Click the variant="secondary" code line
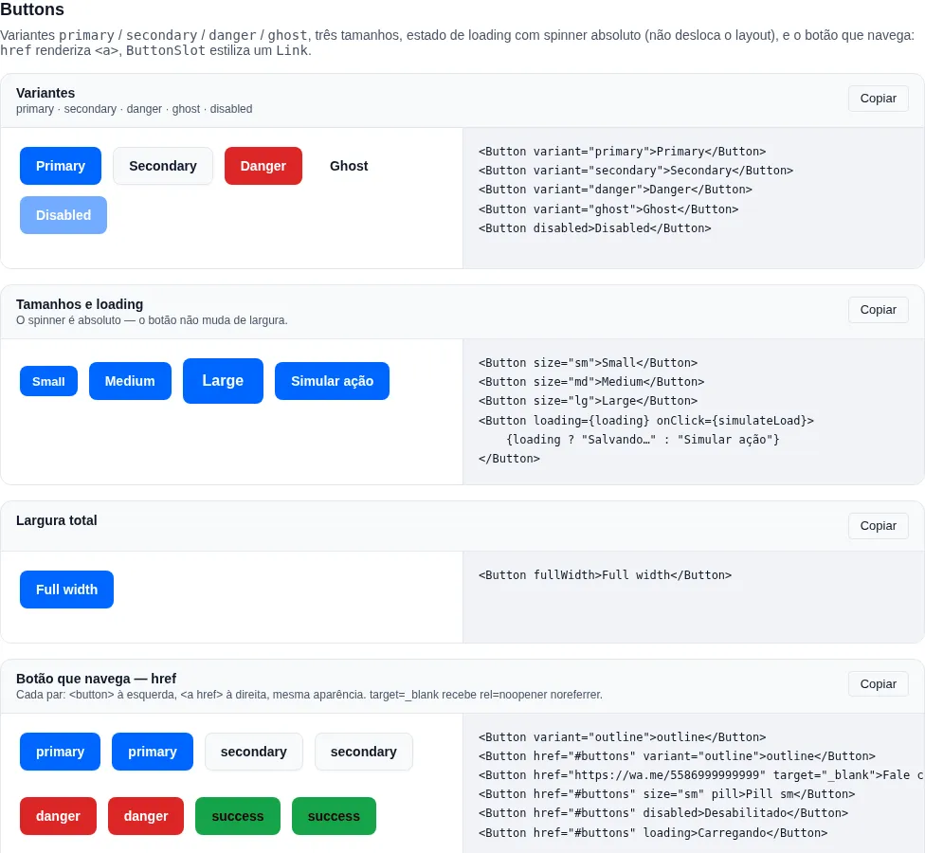This screenshot has width=925, height=853. [x=635, y=171]
